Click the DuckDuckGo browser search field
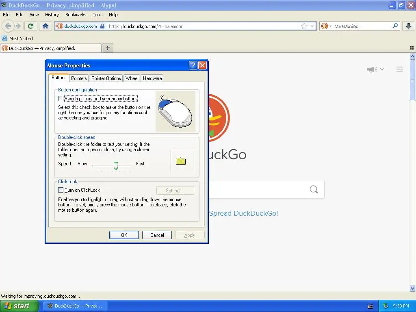 [x=362, y=26]
